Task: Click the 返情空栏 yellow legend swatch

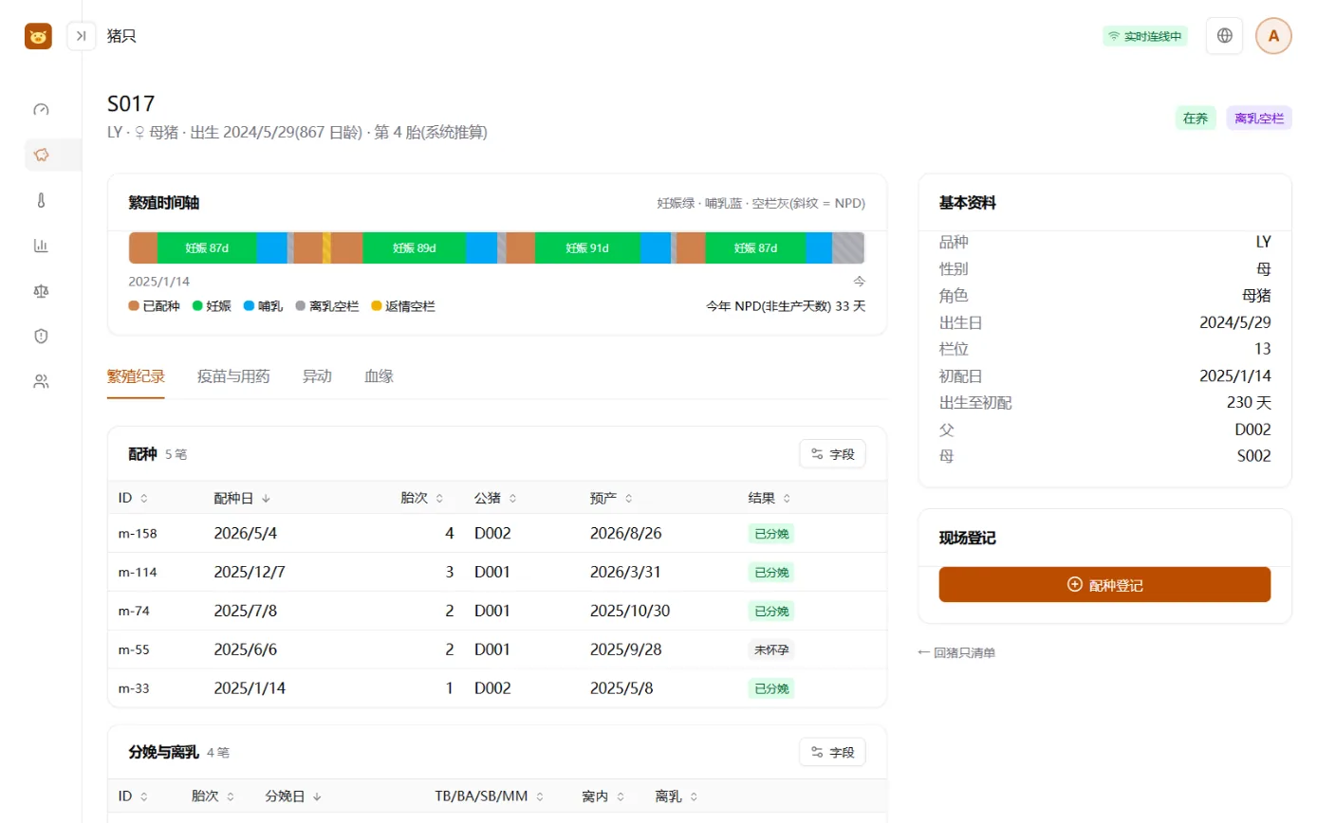Action: pos(376,306)
